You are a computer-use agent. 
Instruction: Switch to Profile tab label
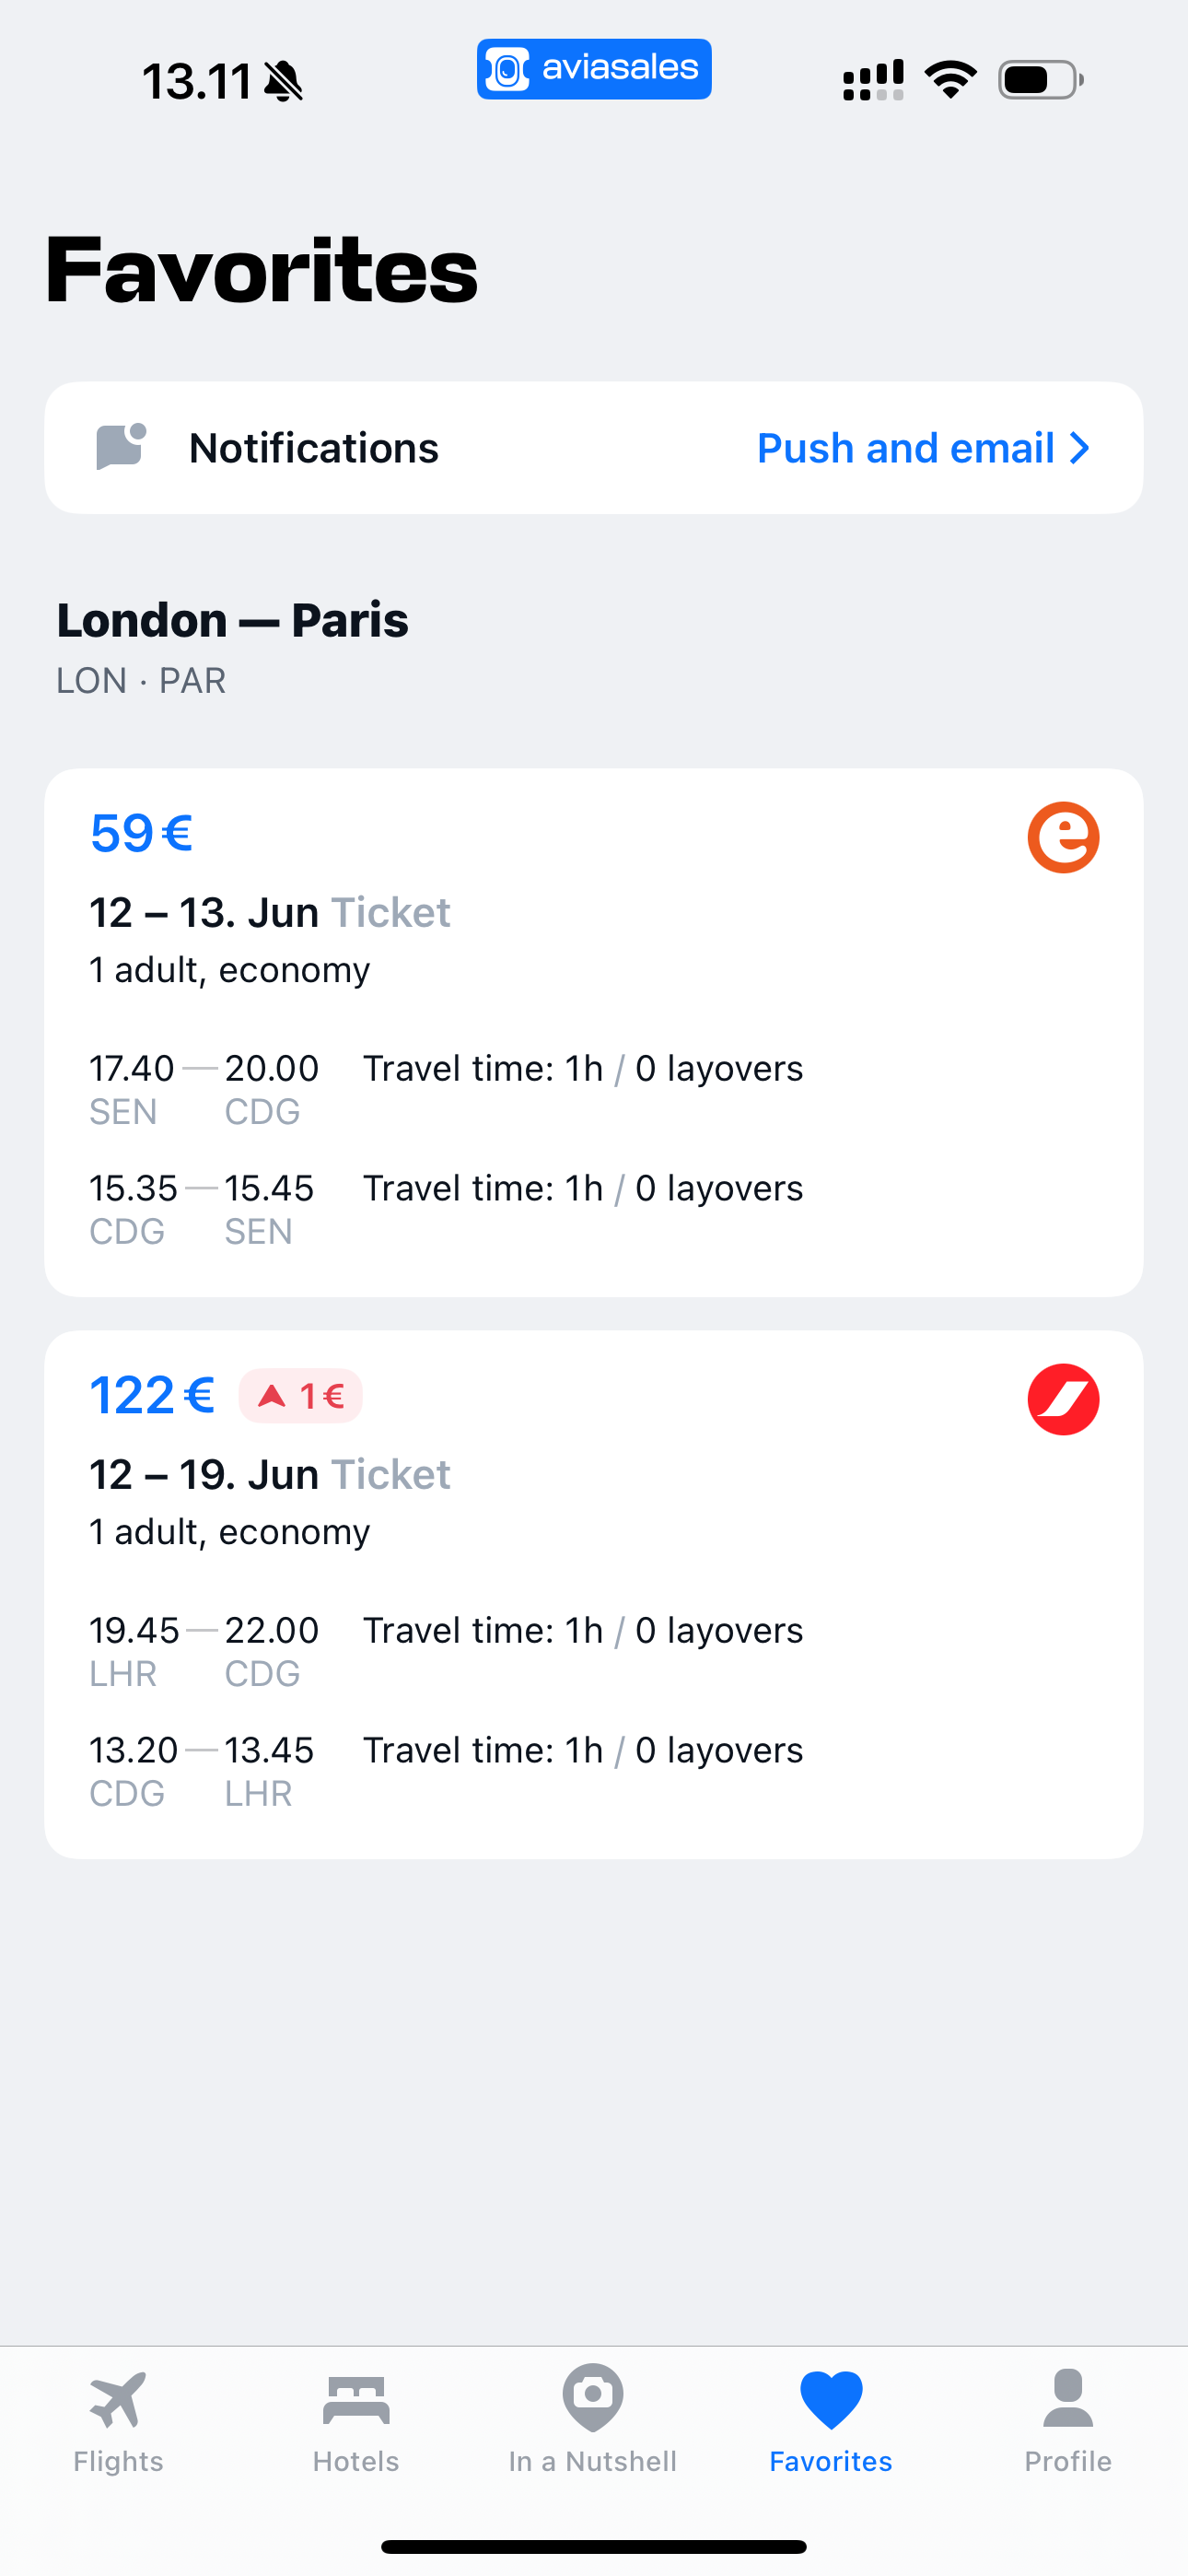[x=1068, y=2461]
